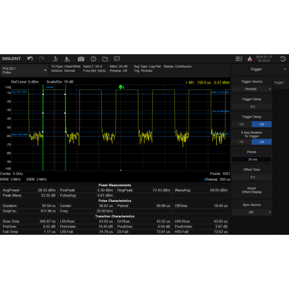Open the message bubble icon
This screenshot has width=289, height=289.
coord(117,59)
